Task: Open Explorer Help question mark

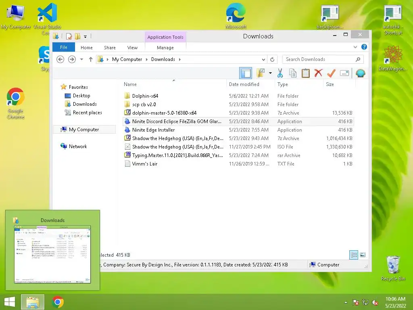Action: pos(364,47)
